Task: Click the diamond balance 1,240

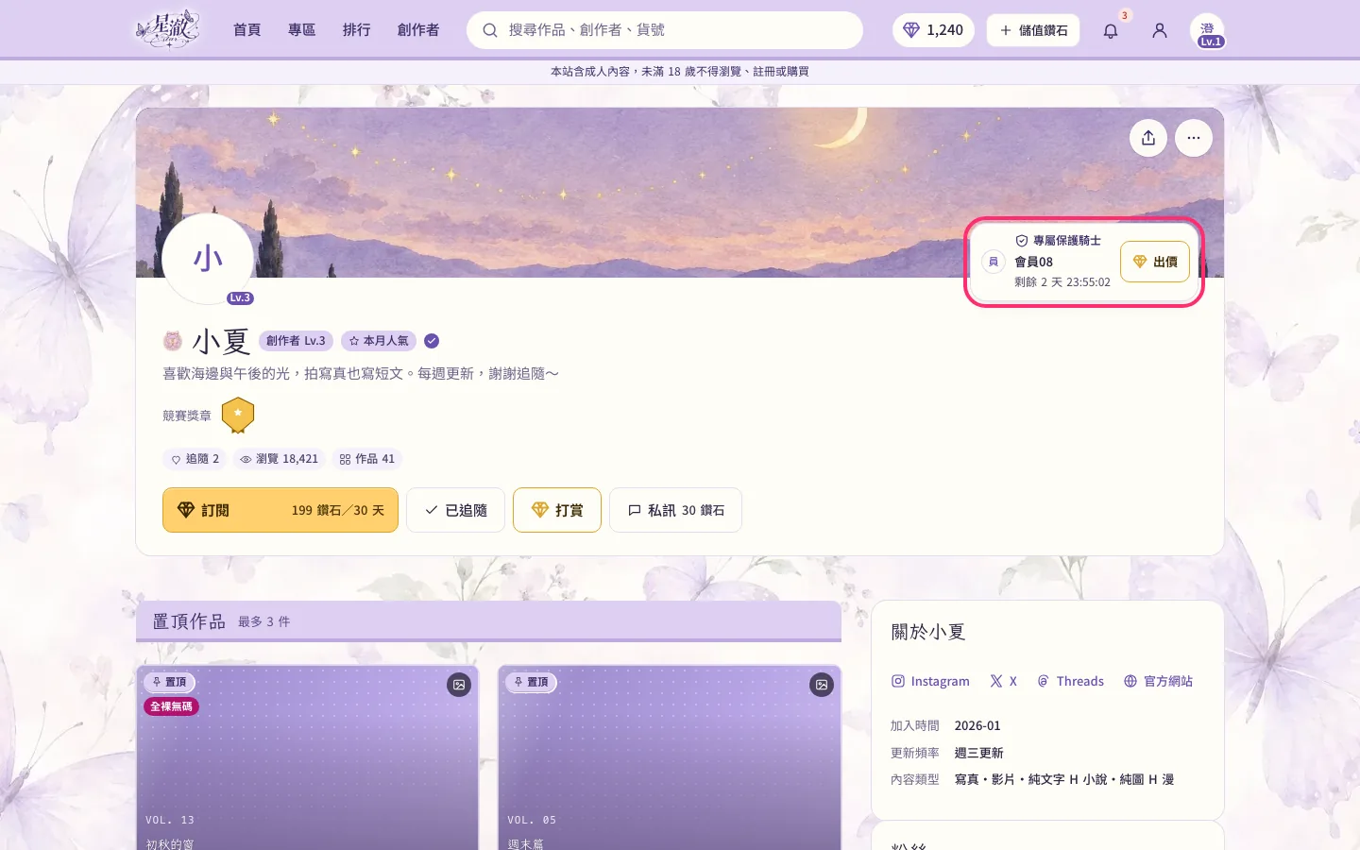Action: 933,30
